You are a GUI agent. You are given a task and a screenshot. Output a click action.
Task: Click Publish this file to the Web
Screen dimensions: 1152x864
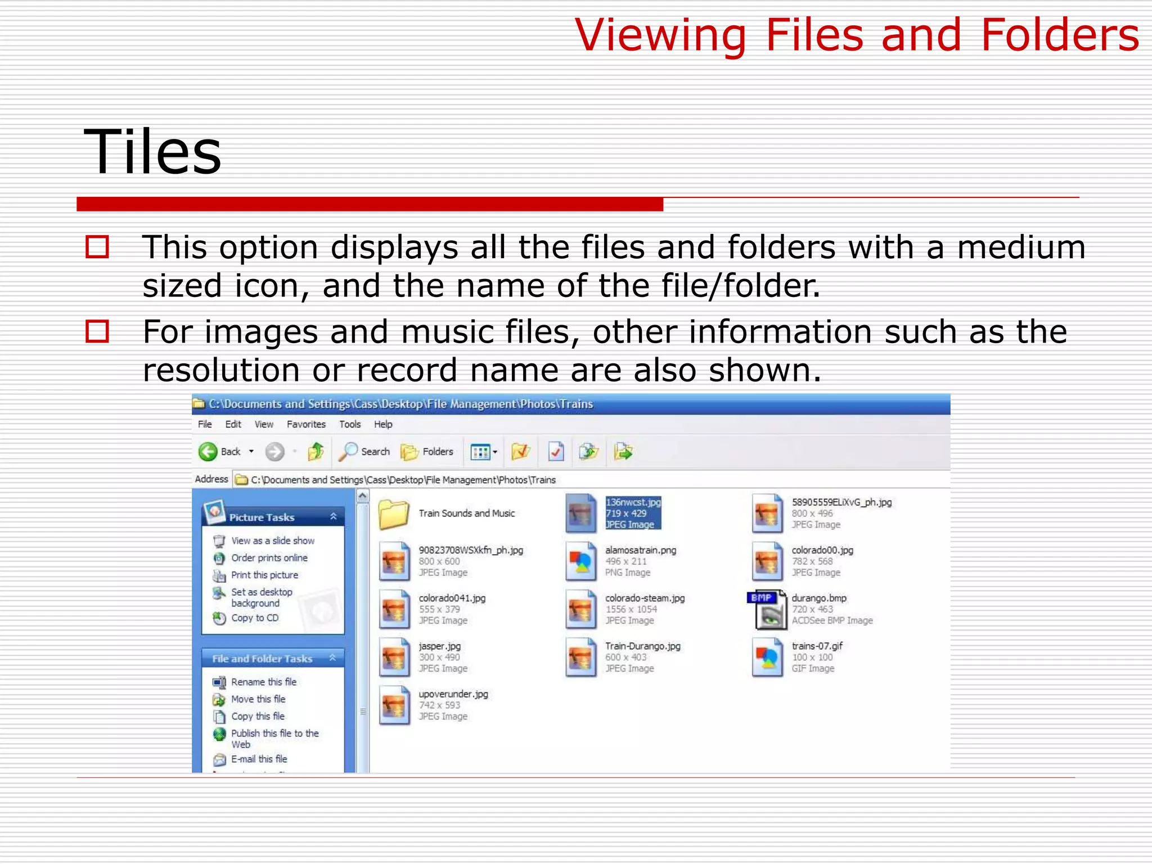[275, 739]
